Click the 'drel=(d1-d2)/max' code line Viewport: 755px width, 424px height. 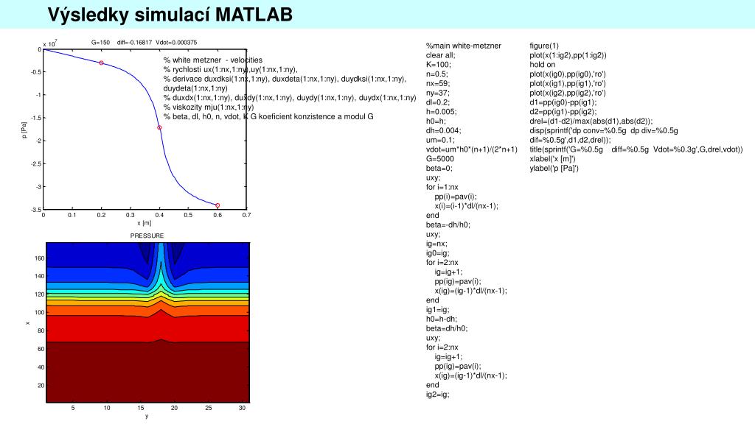(591, 121)
